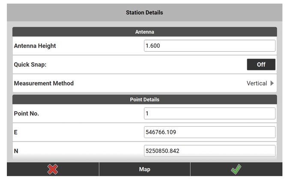Click the E coordinate label

tap(16, 132)
